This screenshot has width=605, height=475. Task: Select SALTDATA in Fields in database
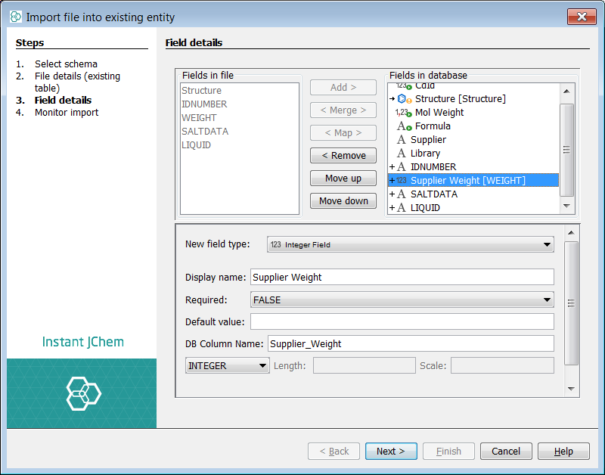[x=436, y=194]
